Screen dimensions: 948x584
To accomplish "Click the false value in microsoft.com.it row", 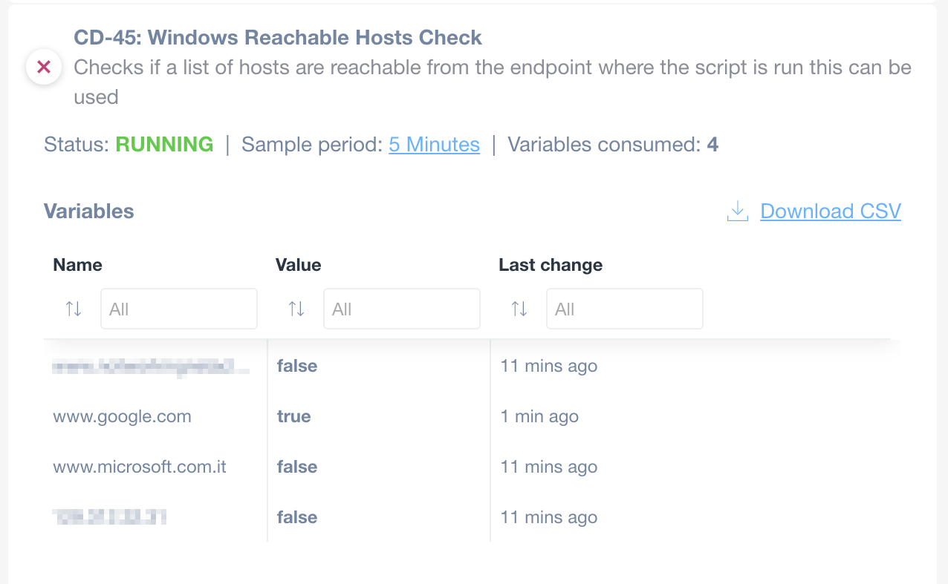I will [296, 467].
